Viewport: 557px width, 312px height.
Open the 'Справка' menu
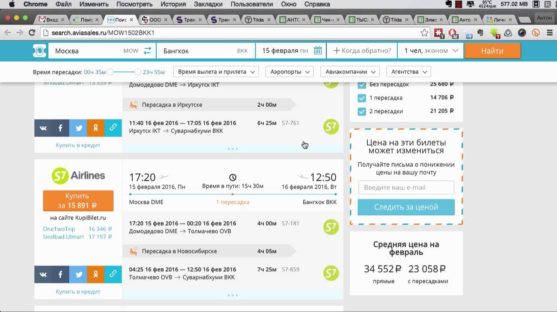(x=317, y=4)
